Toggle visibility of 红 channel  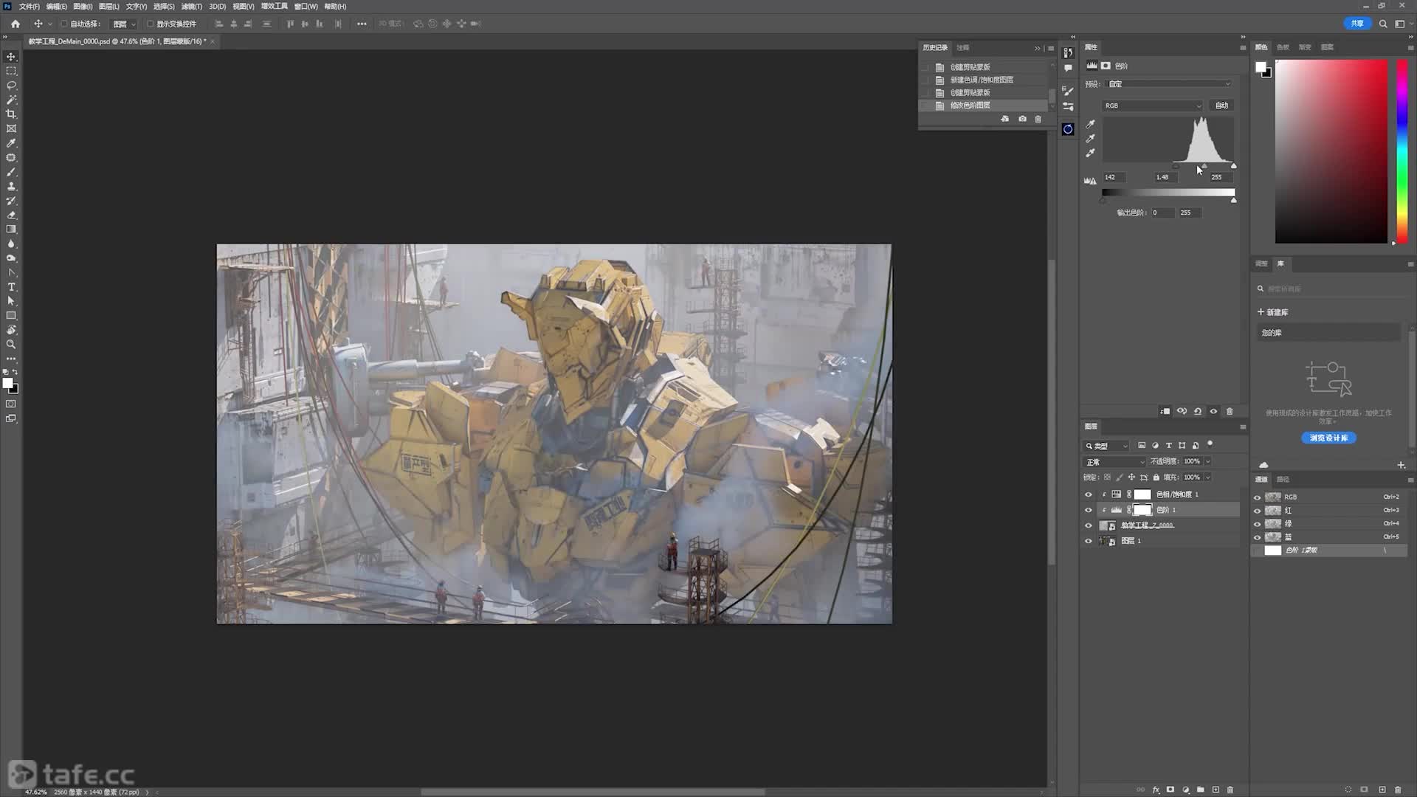point(1258,511)
